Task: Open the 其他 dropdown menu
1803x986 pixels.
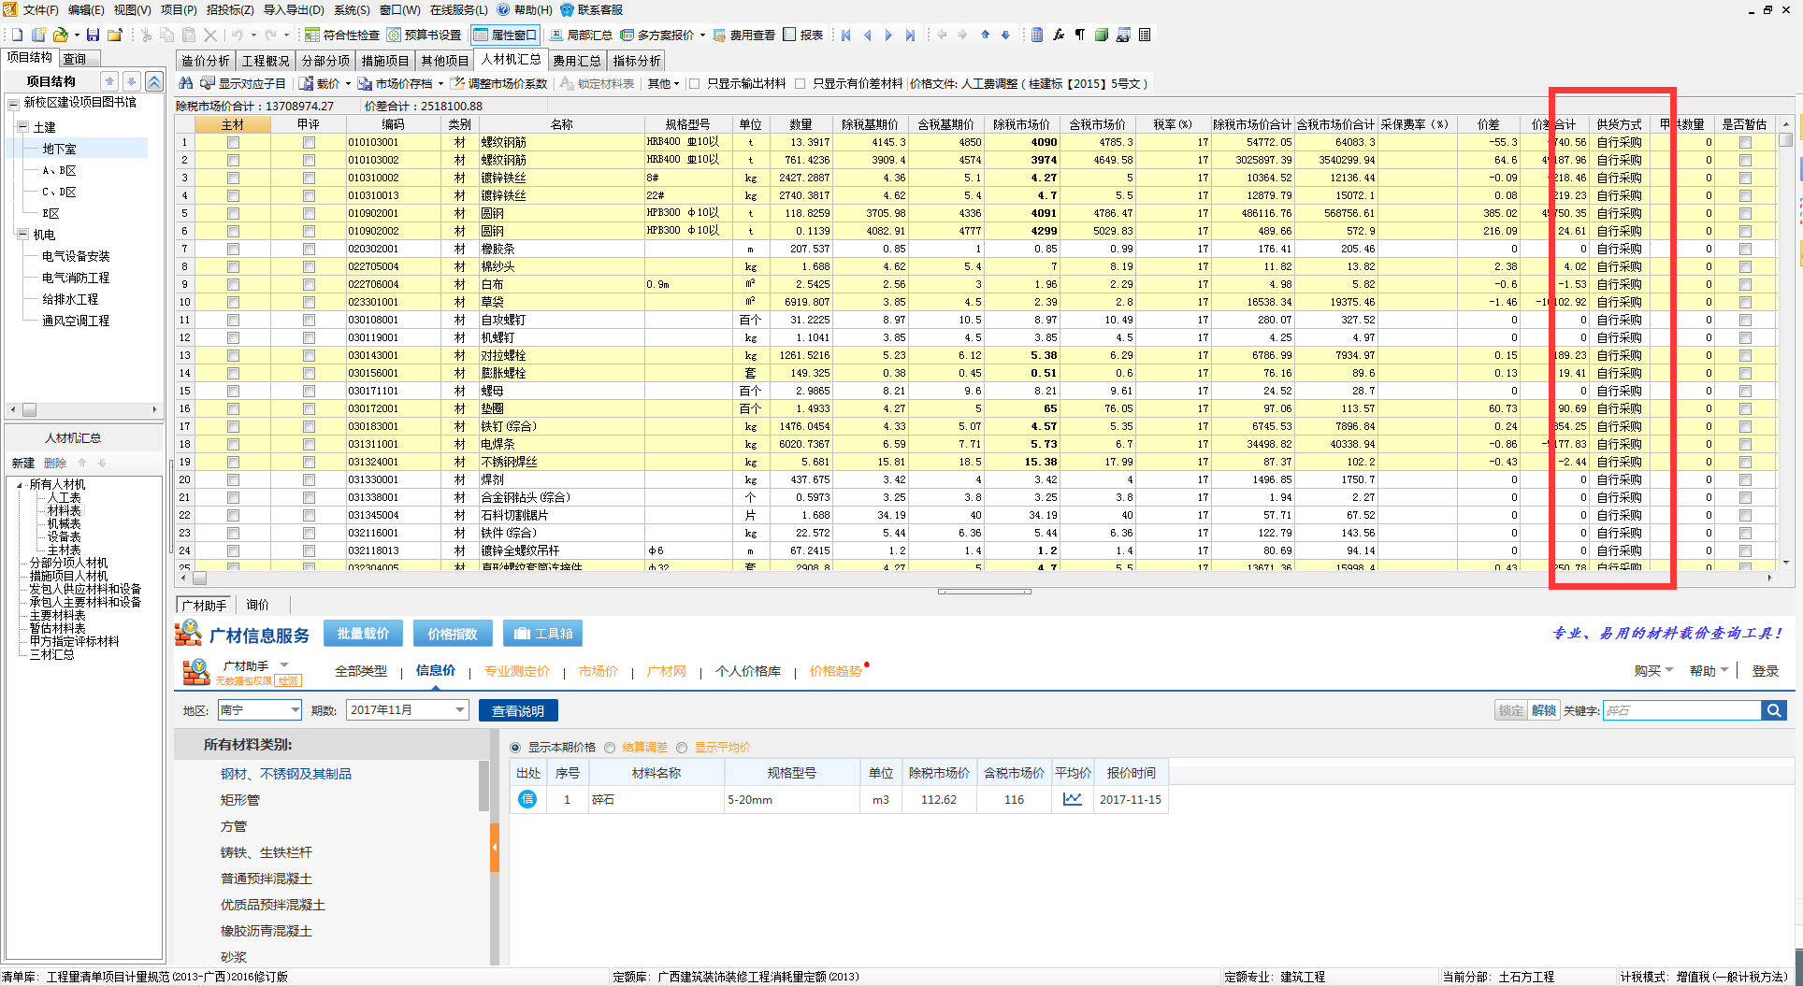Action: pos(663,83)
